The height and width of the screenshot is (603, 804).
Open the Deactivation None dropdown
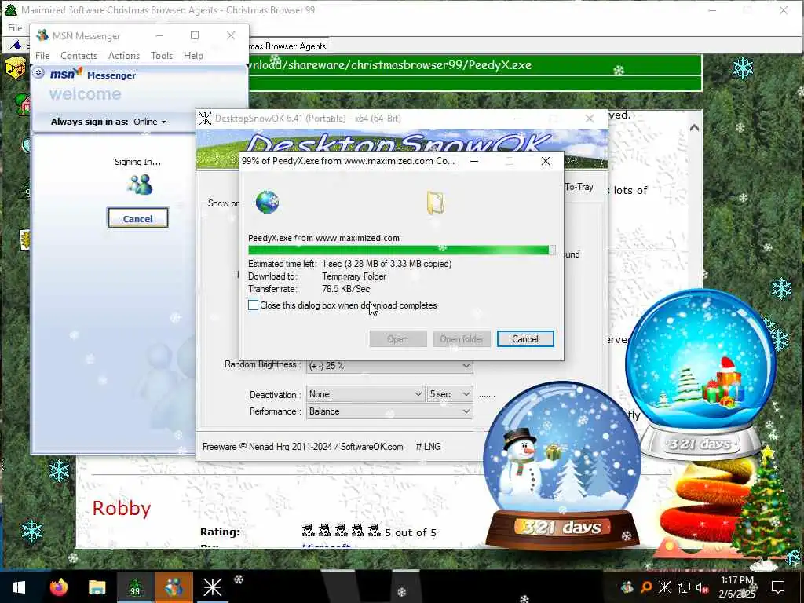click(366, 394)
